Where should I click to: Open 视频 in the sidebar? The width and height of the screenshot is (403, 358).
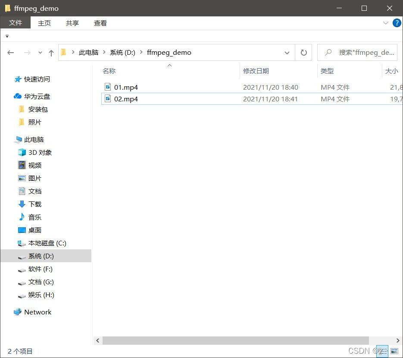[x=35, y=165]
